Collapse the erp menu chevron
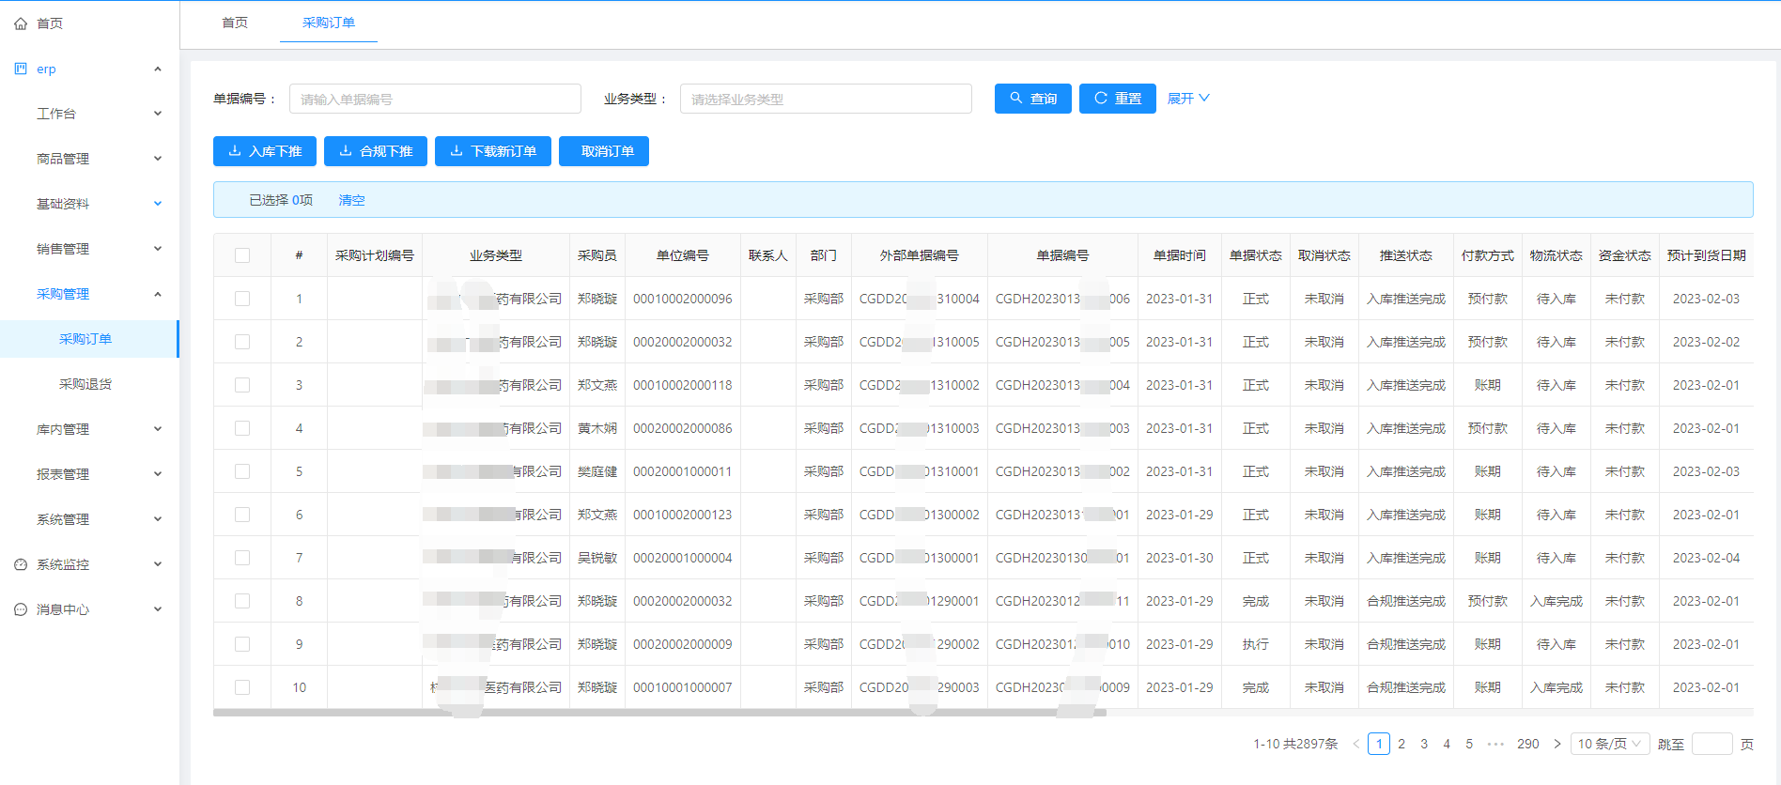Image resolution: width=1781 pixels, height=785 pixels. [x=158, y=69]
